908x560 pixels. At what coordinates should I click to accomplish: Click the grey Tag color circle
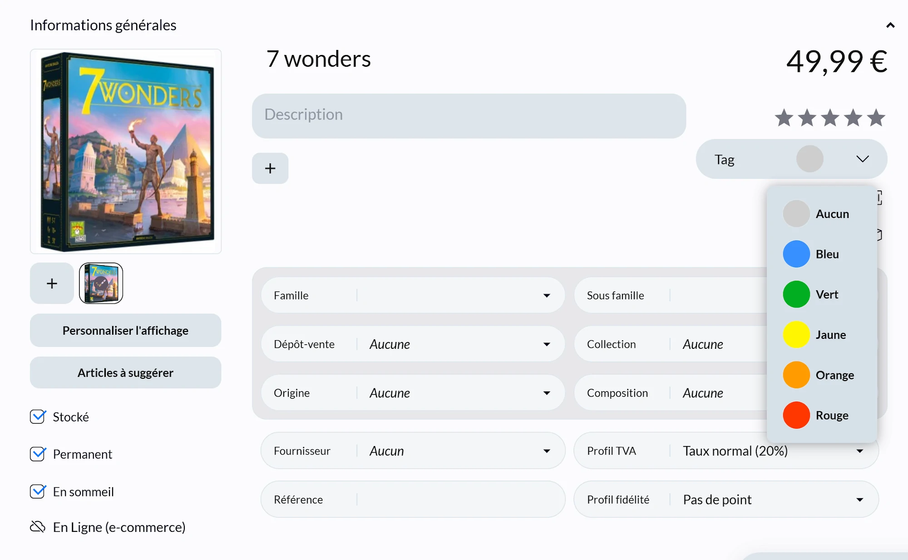click(x=810, y=159)
